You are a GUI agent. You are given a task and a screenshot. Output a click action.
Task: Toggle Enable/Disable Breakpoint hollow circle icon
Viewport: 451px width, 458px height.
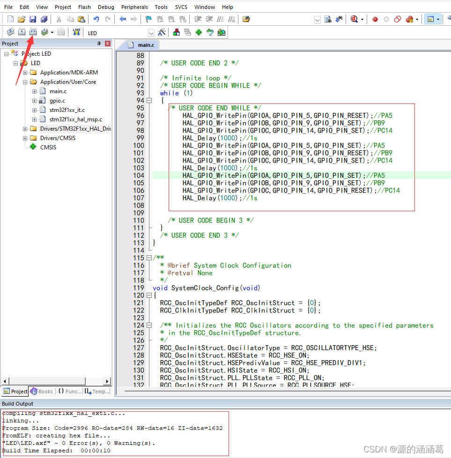386,19
